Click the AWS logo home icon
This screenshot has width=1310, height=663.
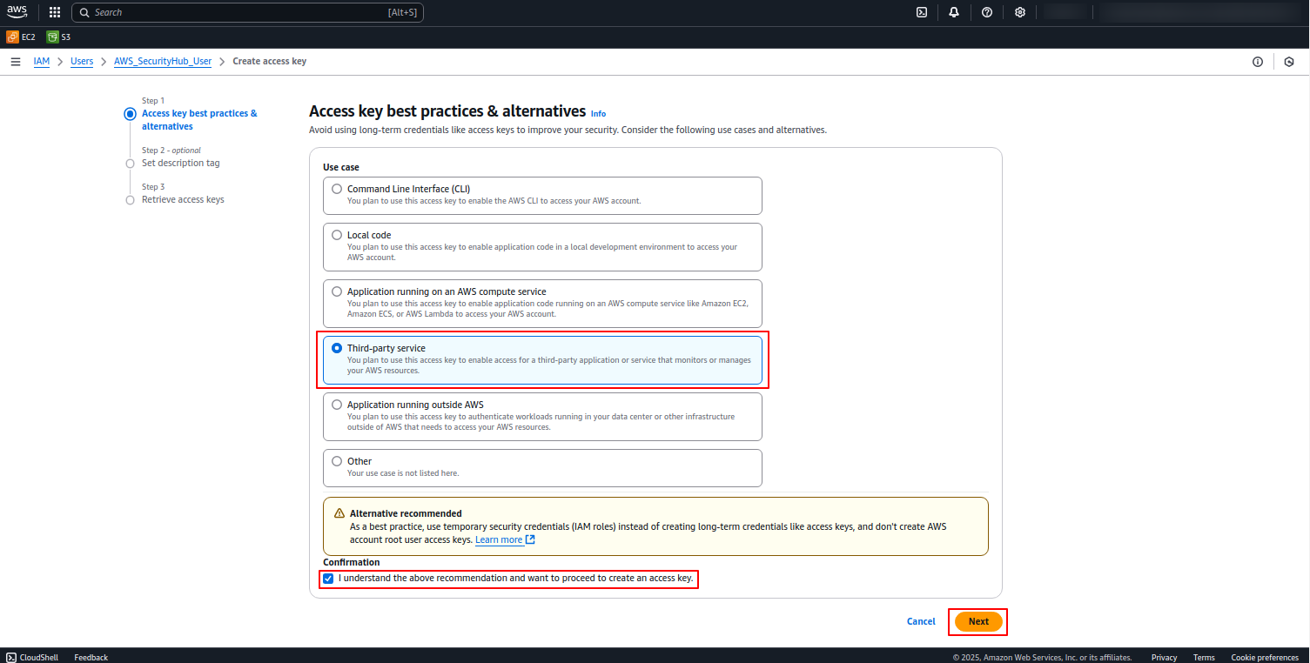(17, 12)
